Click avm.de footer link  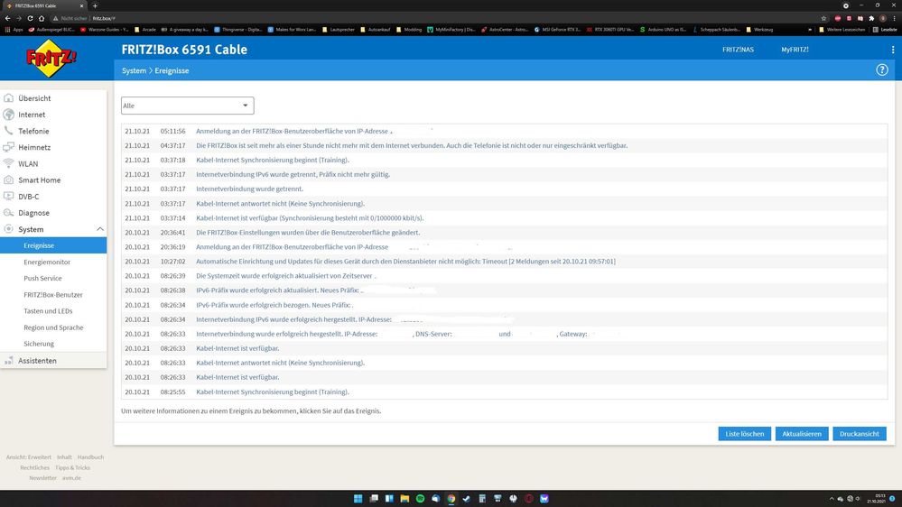(x=72, y=478)
